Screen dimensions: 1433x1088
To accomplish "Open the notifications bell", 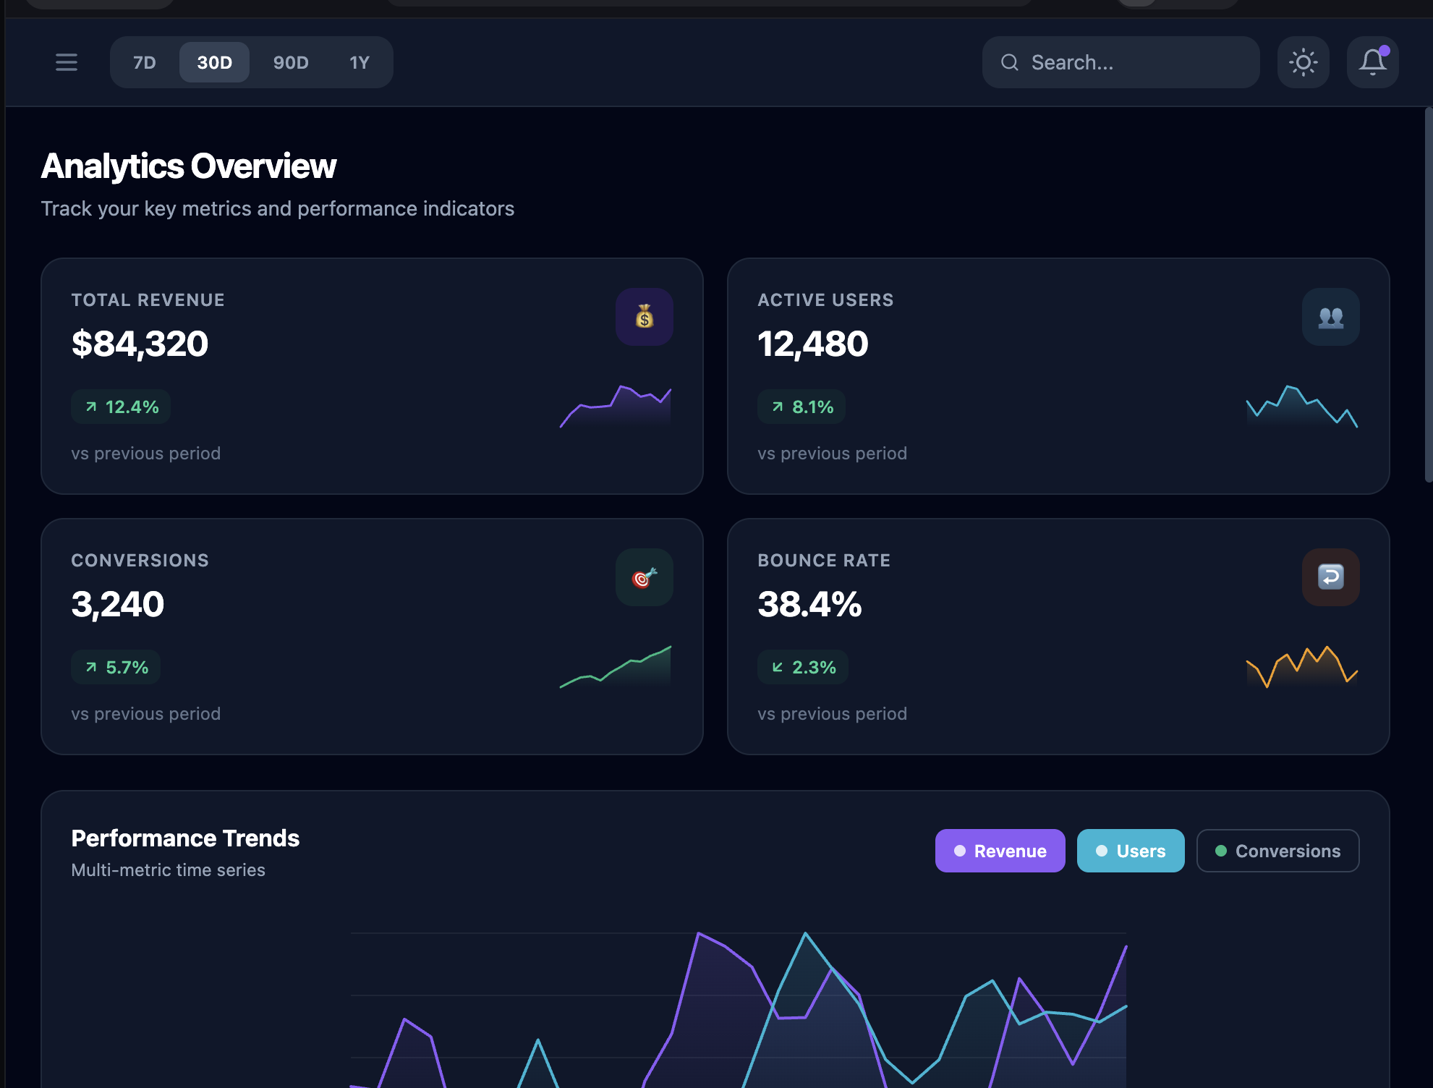I will [1372, 62].
